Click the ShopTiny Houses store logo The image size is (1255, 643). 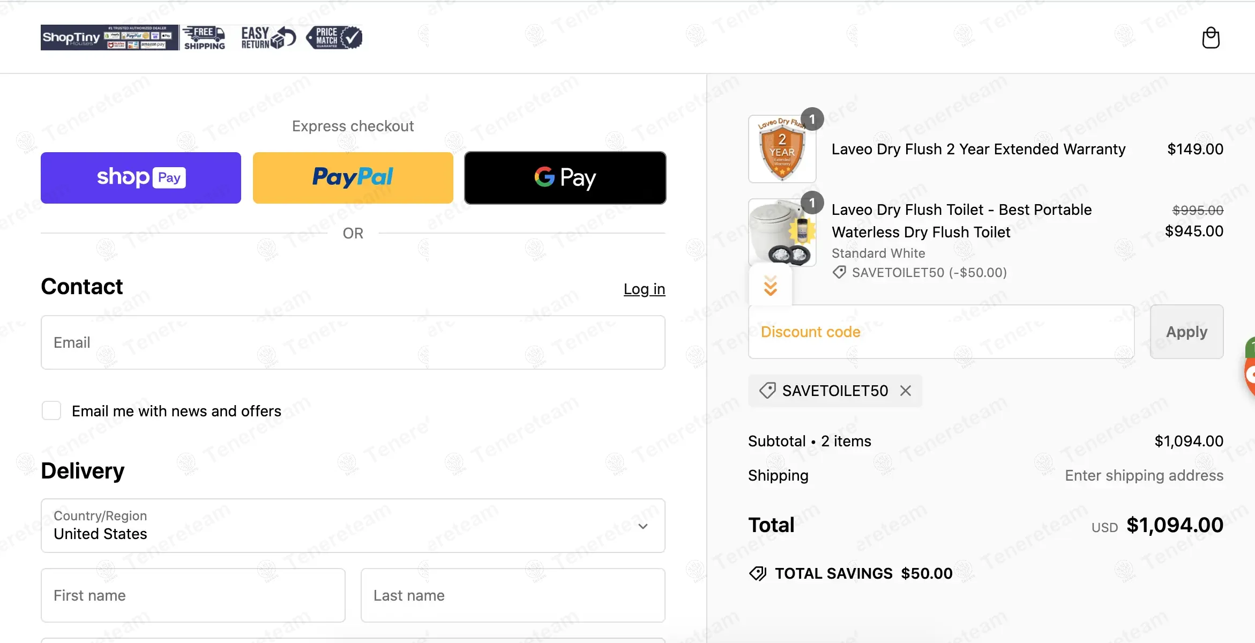pos(109,38)
